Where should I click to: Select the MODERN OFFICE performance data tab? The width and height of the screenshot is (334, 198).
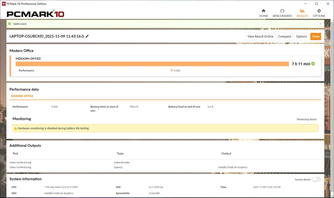click(22, 96)
